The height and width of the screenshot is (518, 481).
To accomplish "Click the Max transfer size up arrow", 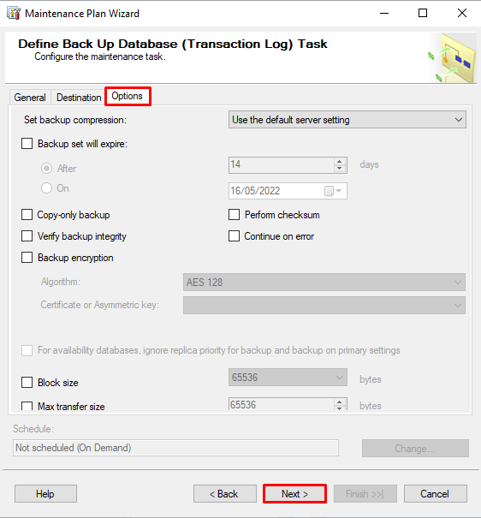I will (x=340, y=402).
